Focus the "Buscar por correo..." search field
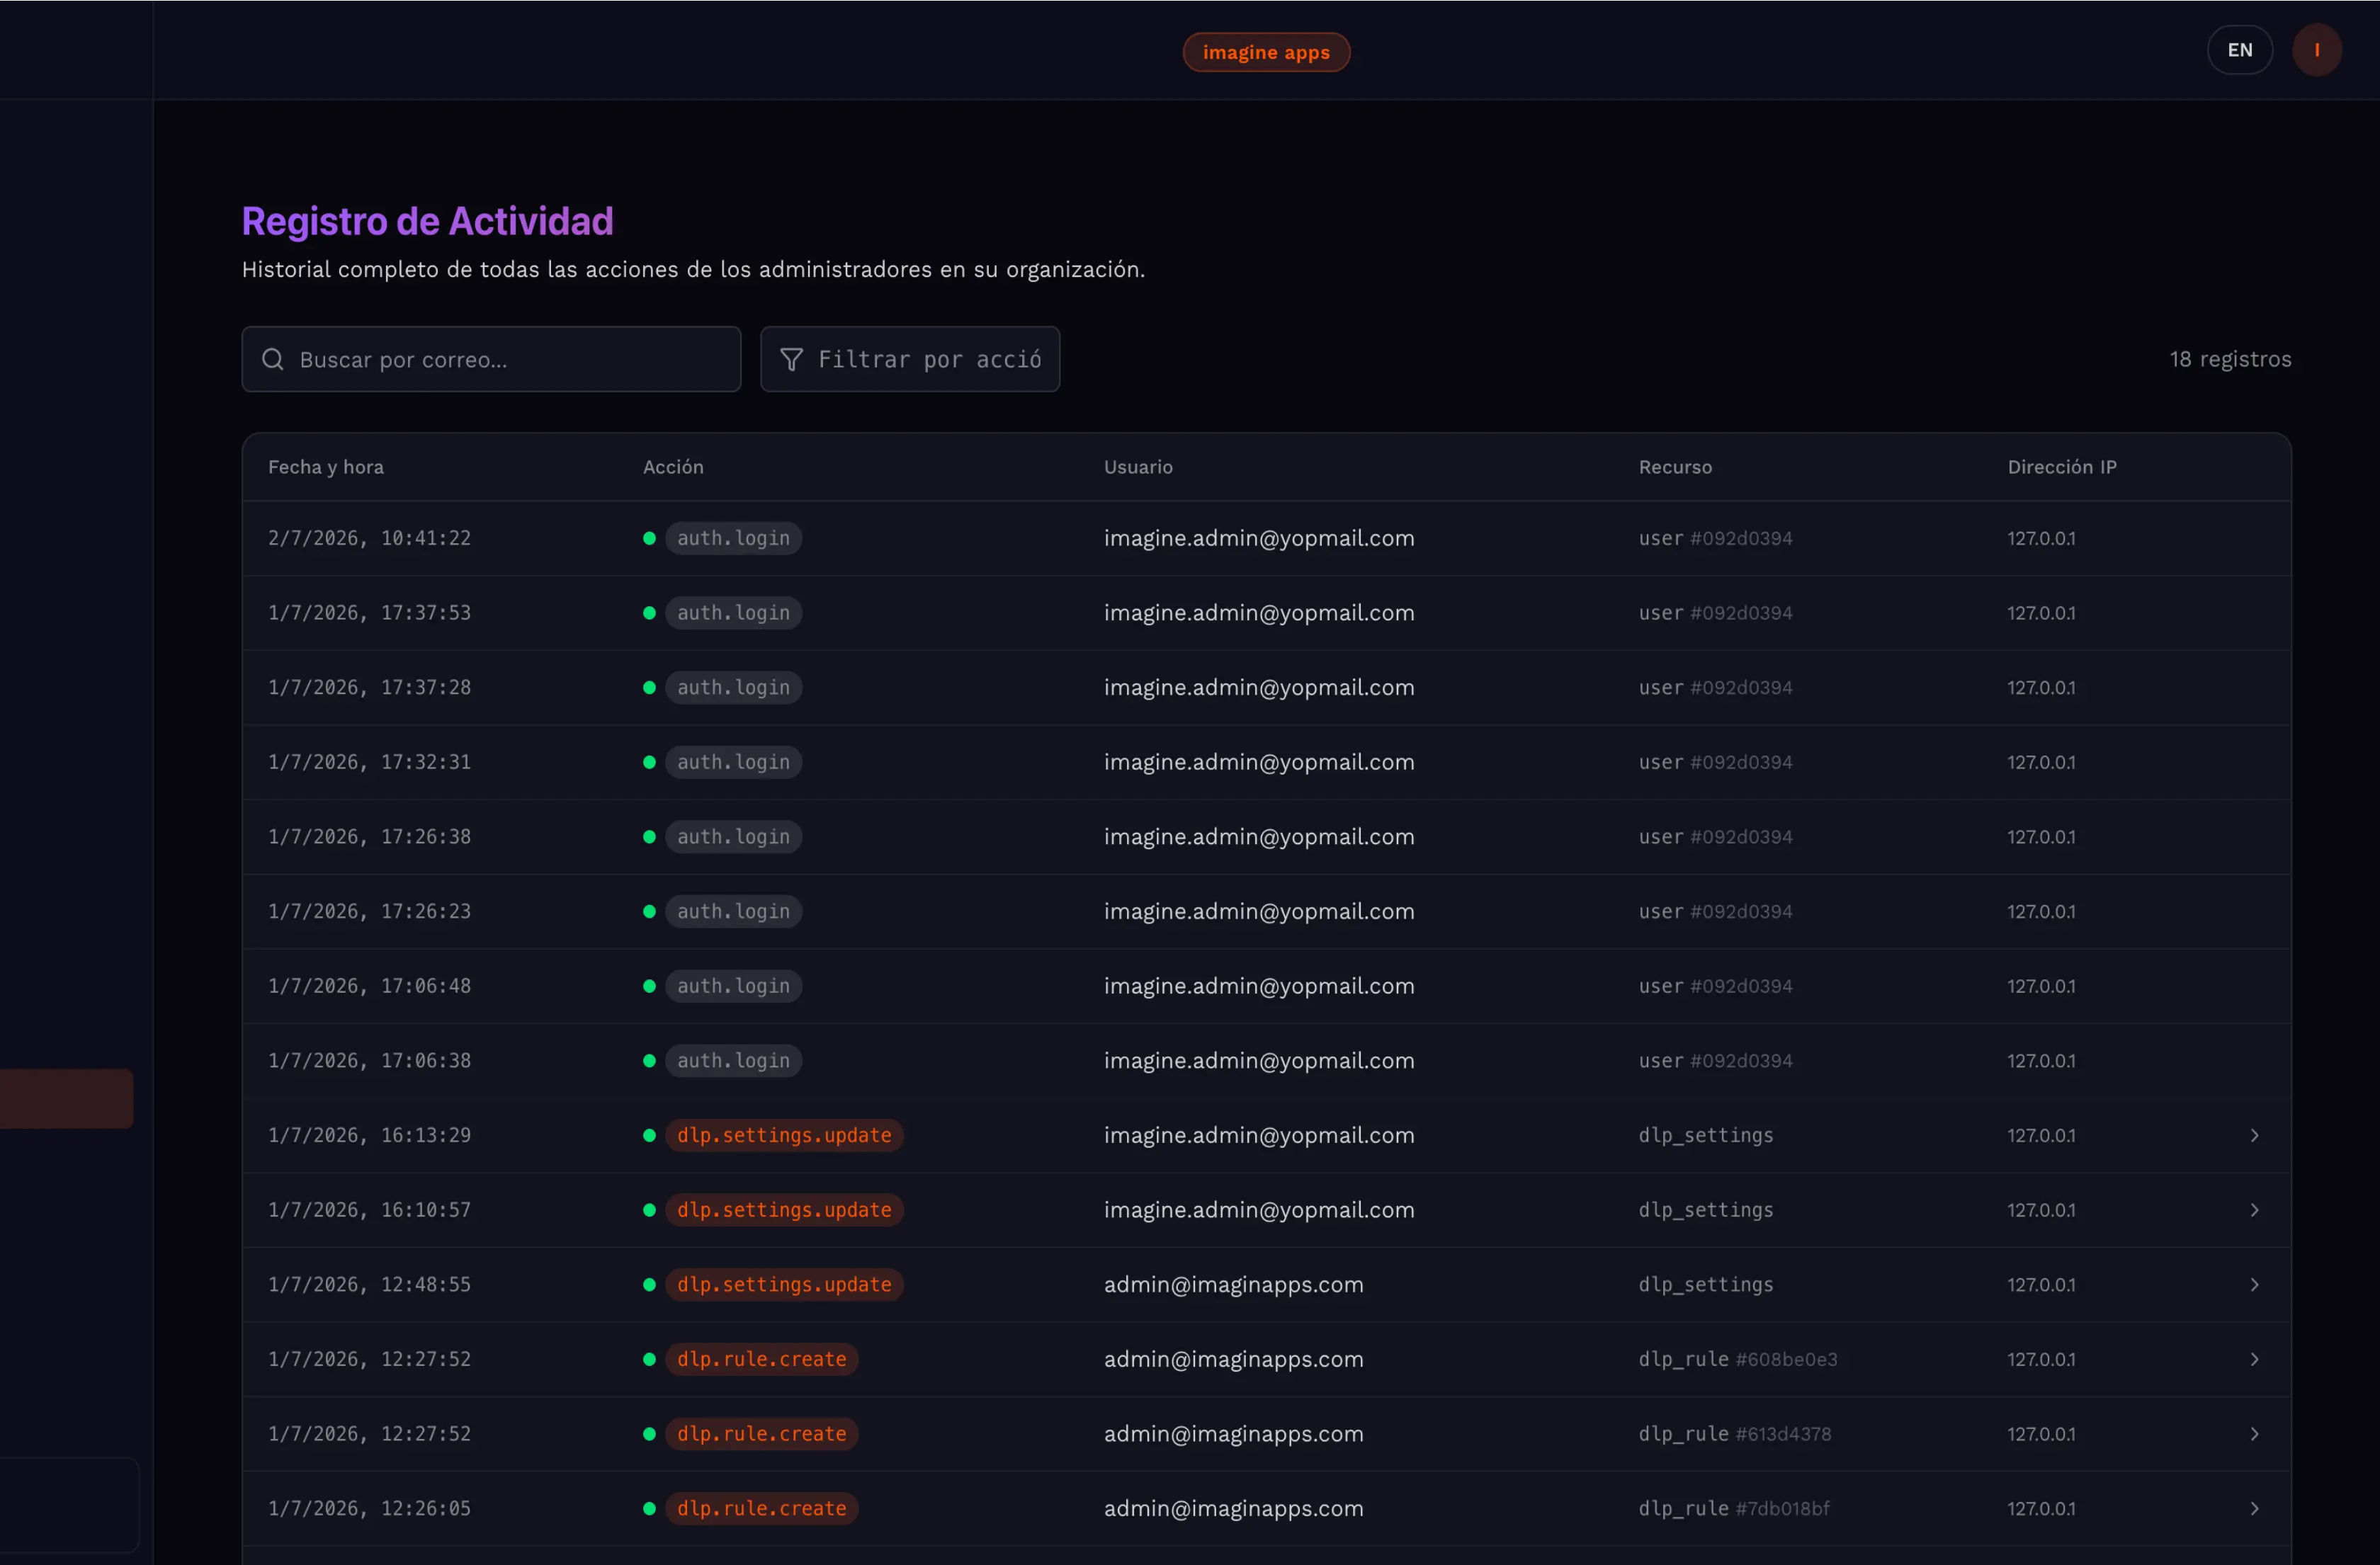The width and height of the screenshot is (2380, 1565). click(491, 359)
